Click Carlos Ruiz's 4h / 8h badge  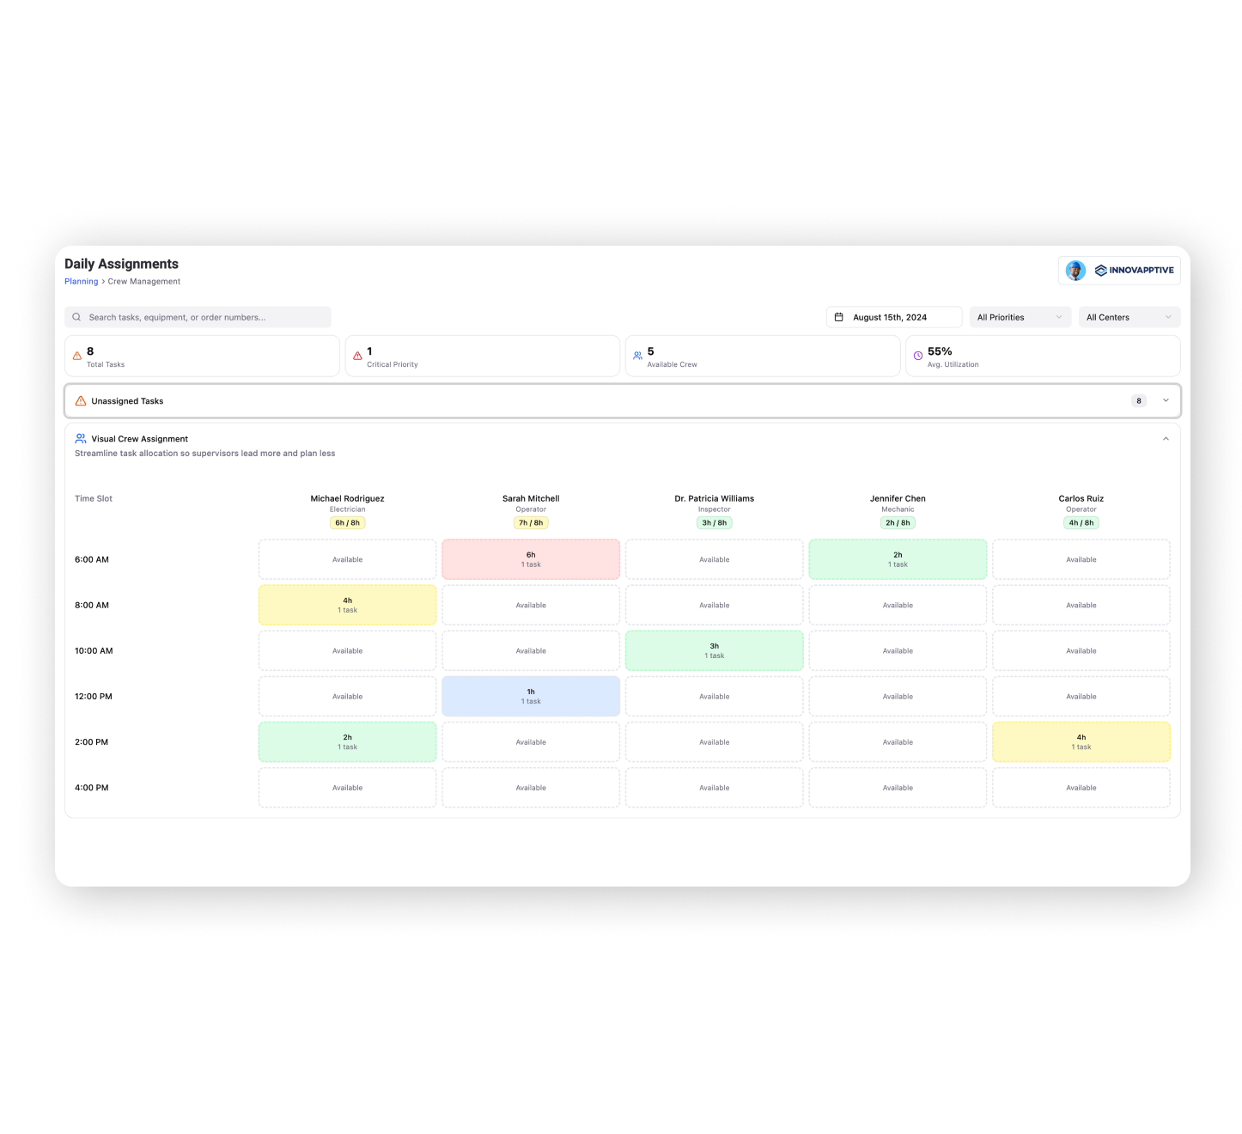pyautogui.click(x=1081, y=522)
